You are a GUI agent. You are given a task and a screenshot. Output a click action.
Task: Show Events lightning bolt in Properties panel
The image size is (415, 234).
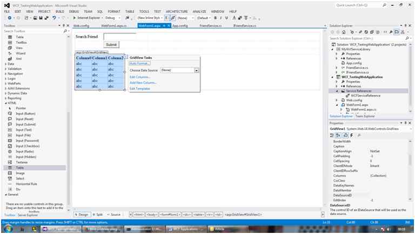(351, 135)
